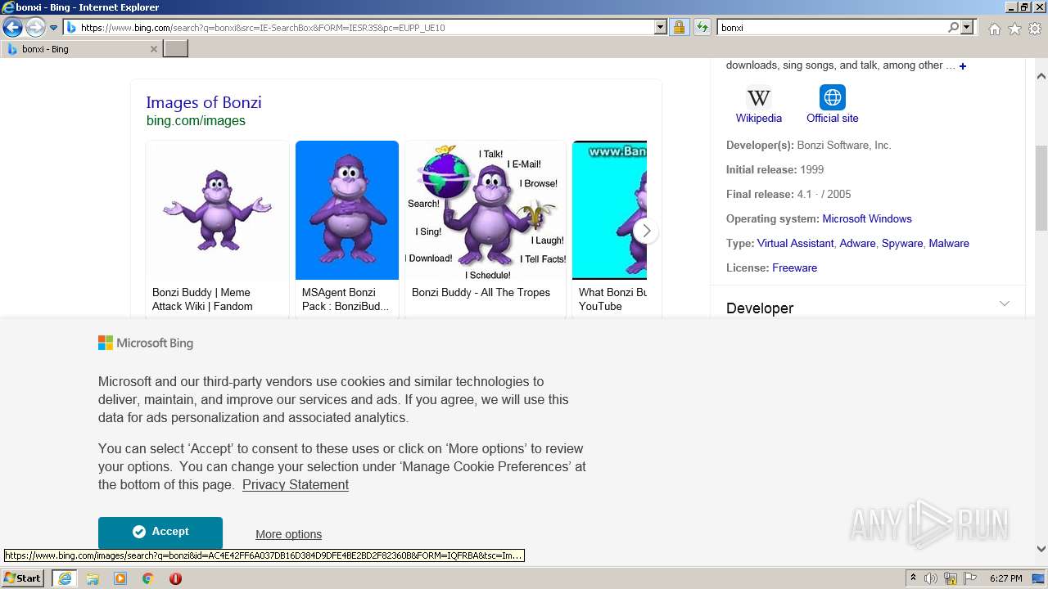Open the recent pages dropdown arrow
The height and width of the screenshot is (589, 1048).
click(54, 28)
